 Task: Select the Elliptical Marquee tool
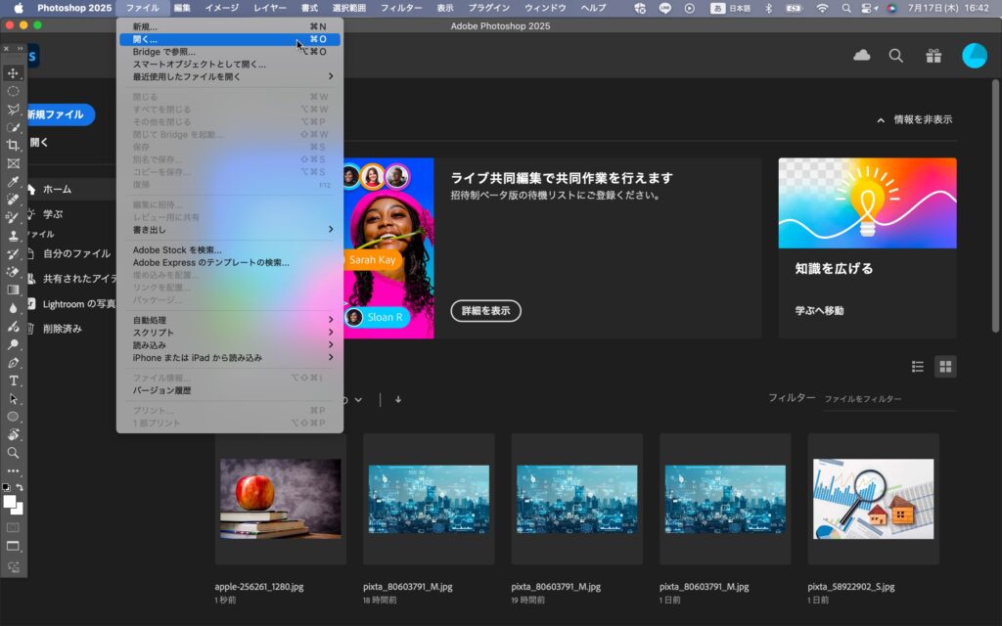(13, 91)
